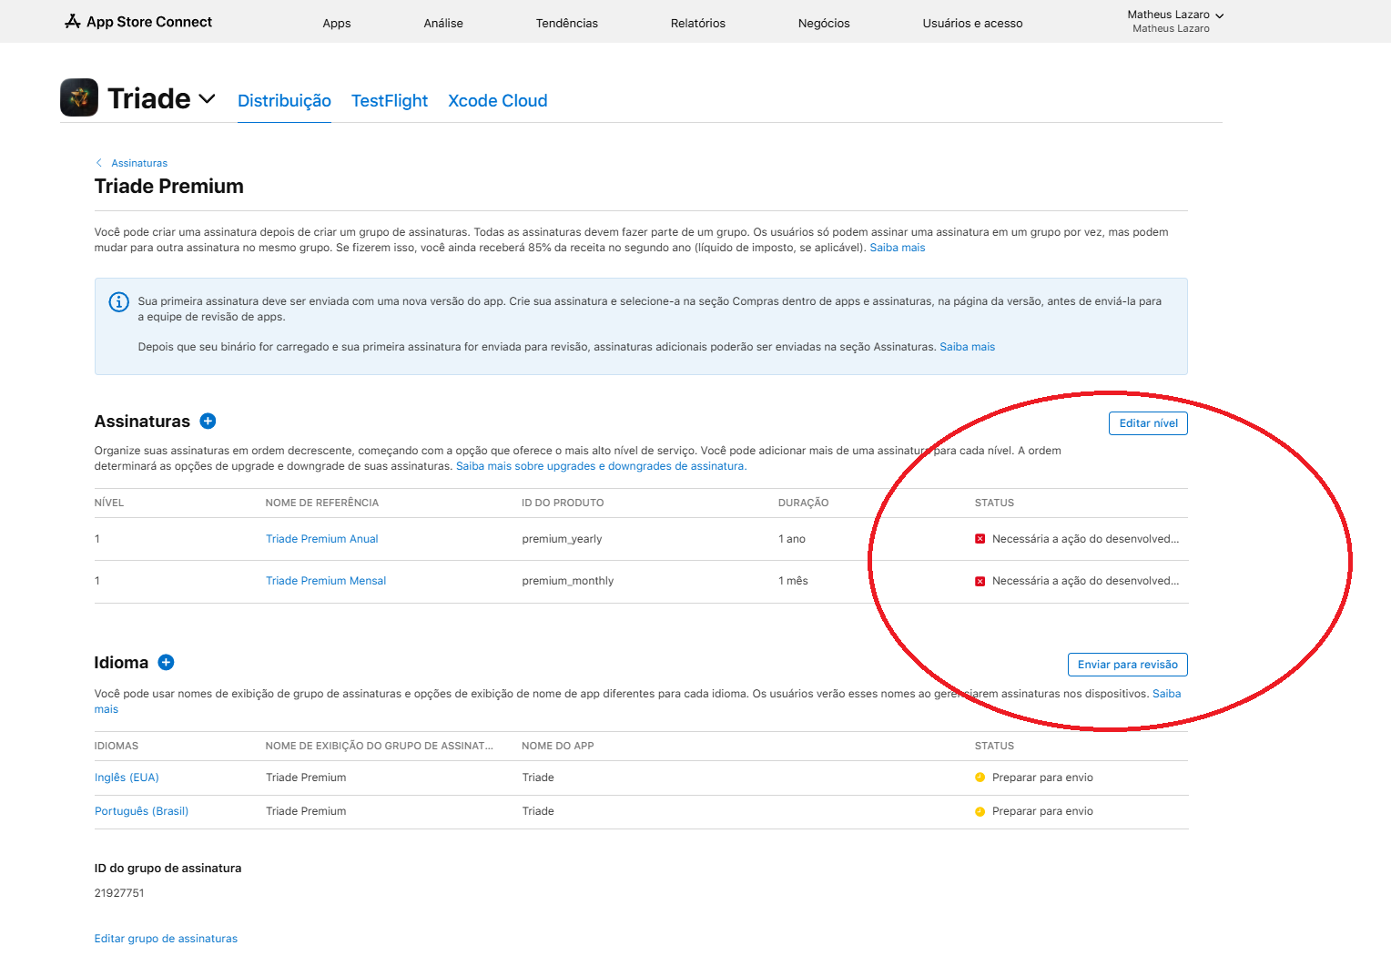1391x976 pixels.
Task: Select the premium_monthly product ID text
Action: 568,581
